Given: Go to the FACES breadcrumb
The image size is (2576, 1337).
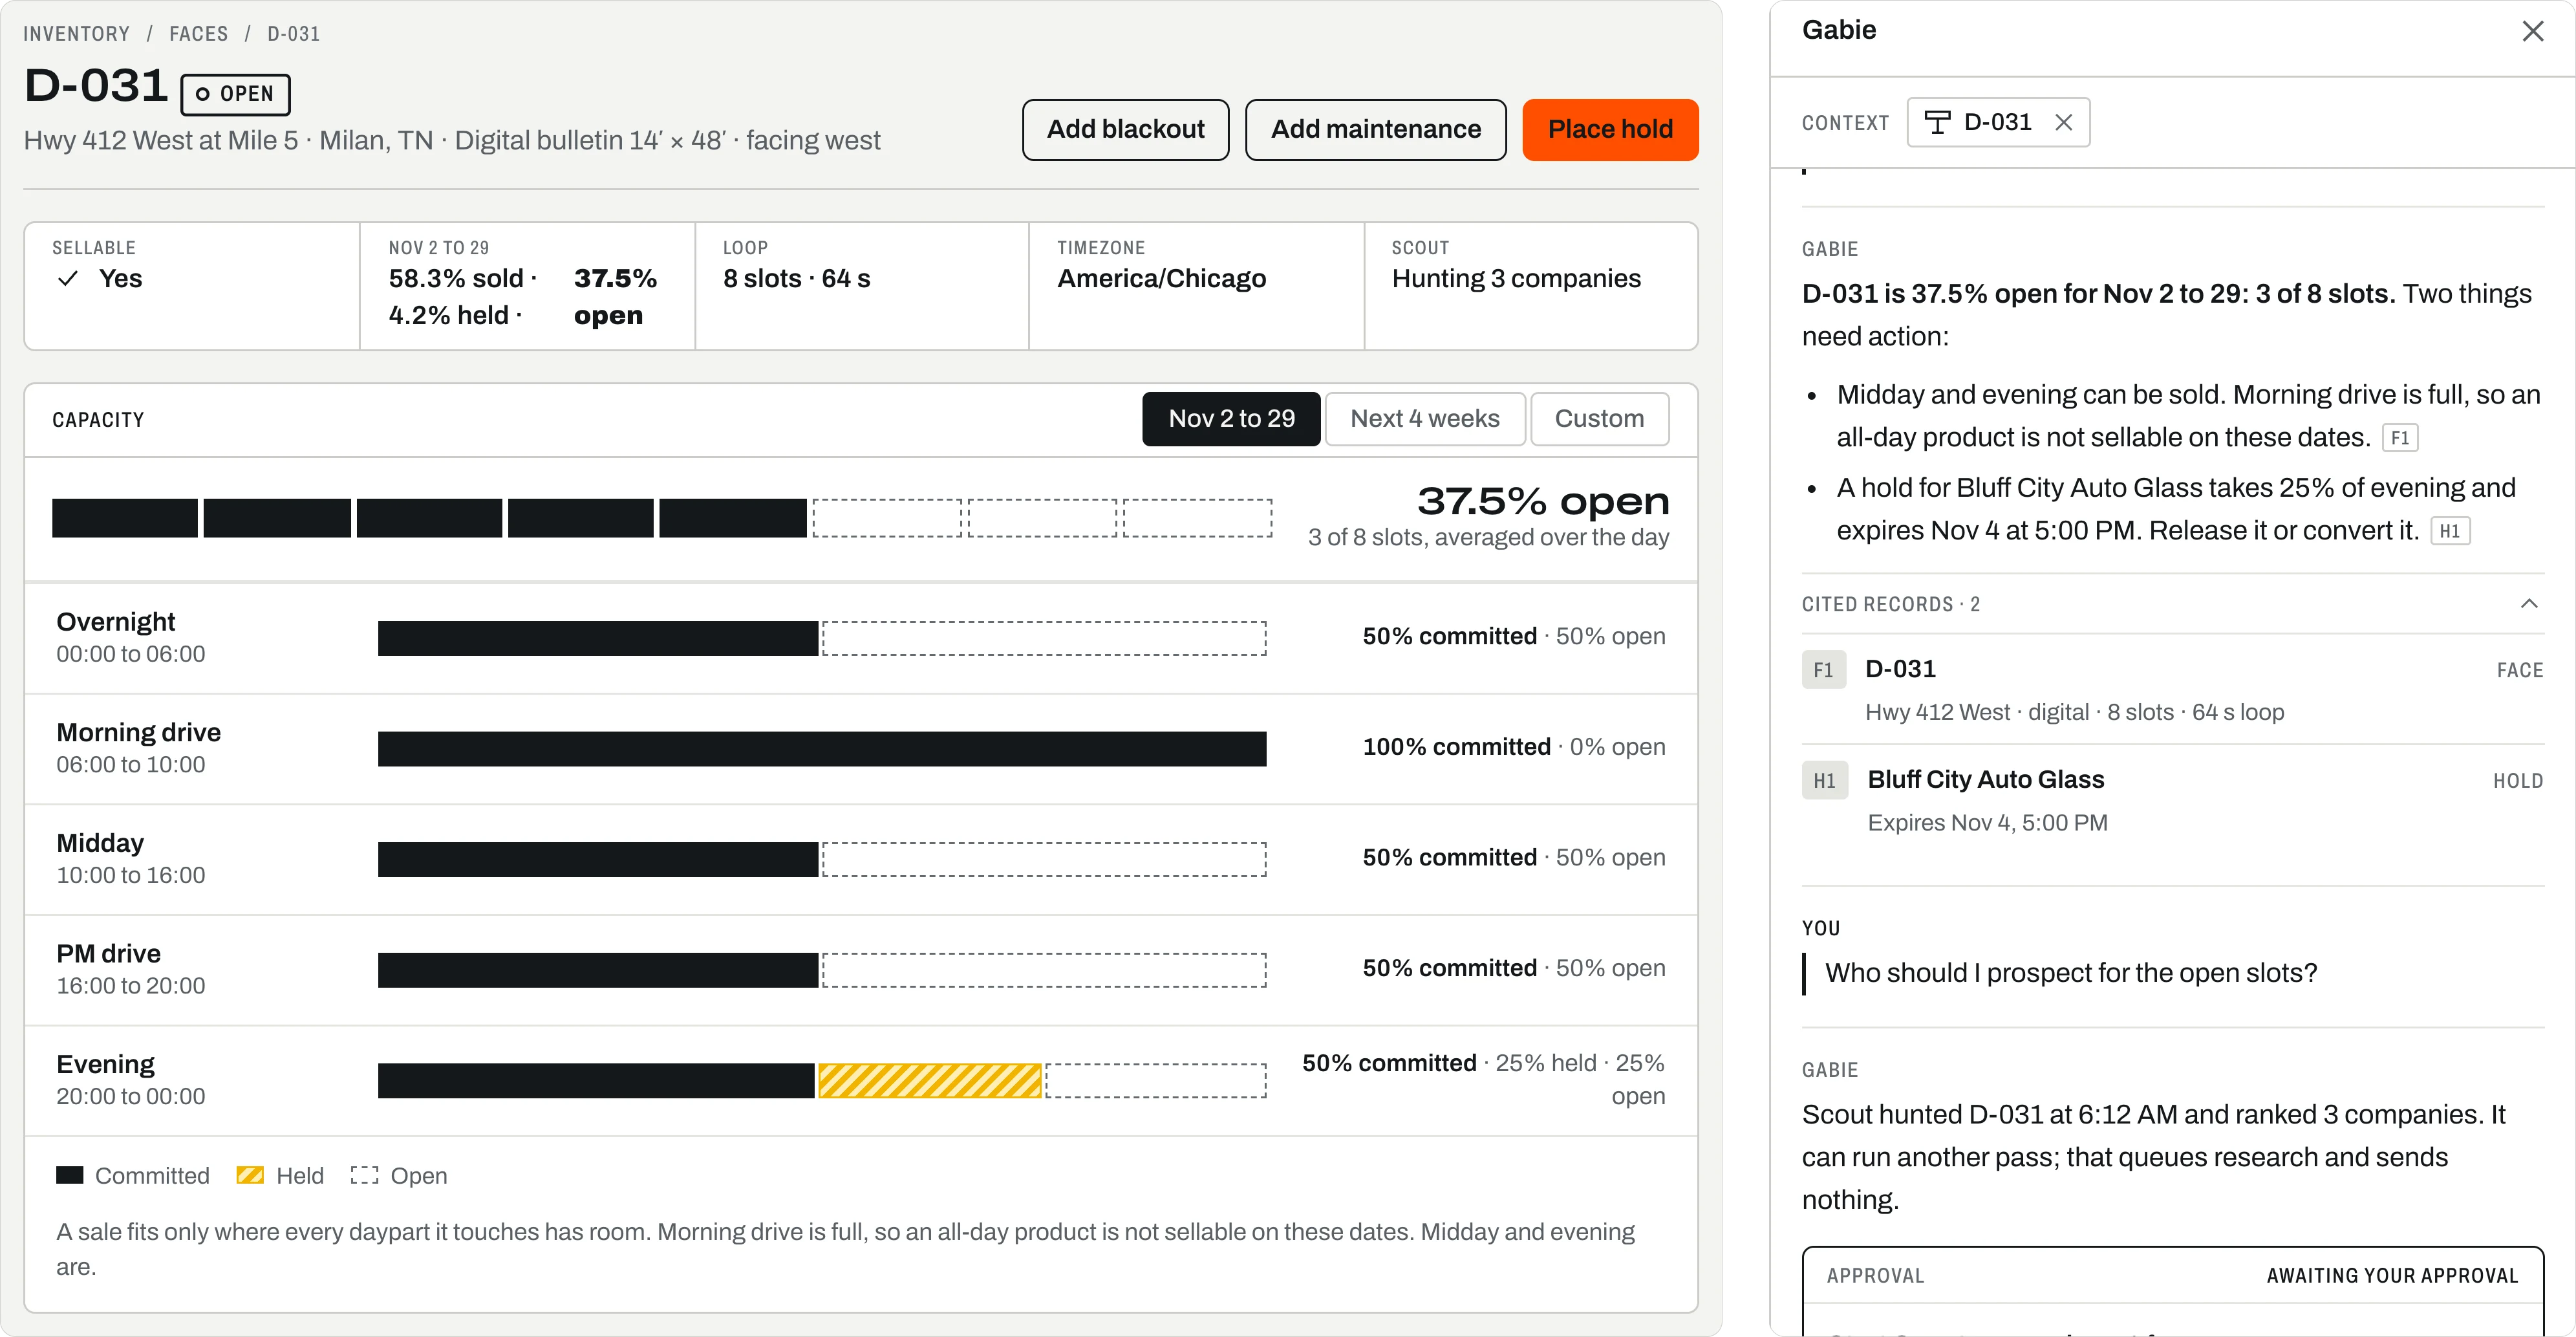Looking at the screenshot, I should click(x=198, y=34).
